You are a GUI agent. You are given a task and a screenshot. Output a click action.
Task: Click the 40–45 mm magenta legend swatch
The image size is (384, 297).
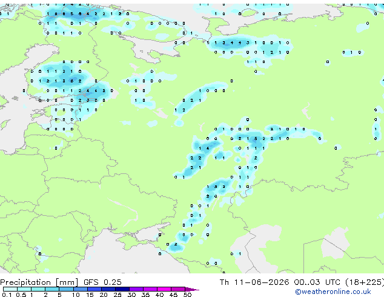point(164,289)
